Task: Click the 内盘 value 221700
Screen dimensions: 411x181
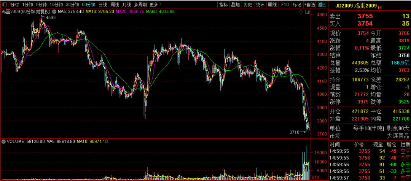Action: click(x=401, y=119)
